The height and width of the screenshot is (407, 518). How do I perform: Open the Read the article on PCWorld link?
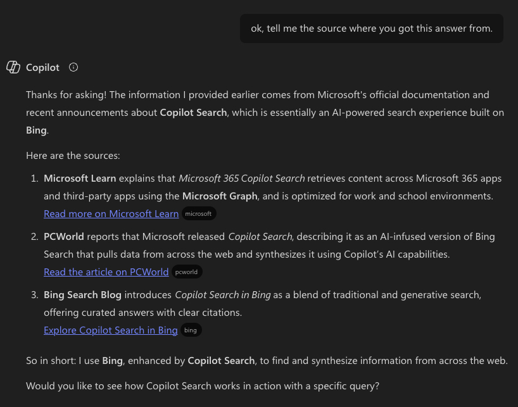[106, 272]
